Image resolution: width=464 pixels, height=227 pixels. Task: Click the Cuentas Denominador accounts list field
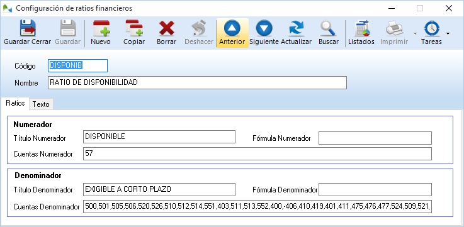point(257,207)
